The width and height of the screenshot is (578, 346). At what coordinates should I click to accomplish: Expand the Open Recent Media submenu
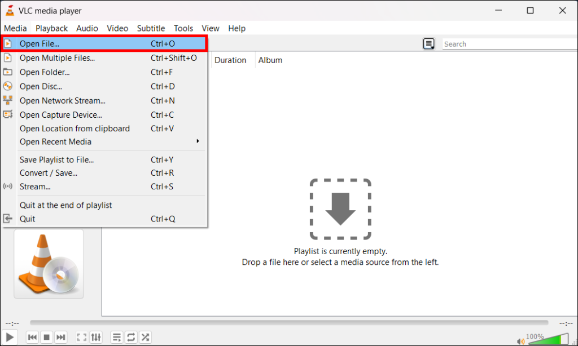55,141
